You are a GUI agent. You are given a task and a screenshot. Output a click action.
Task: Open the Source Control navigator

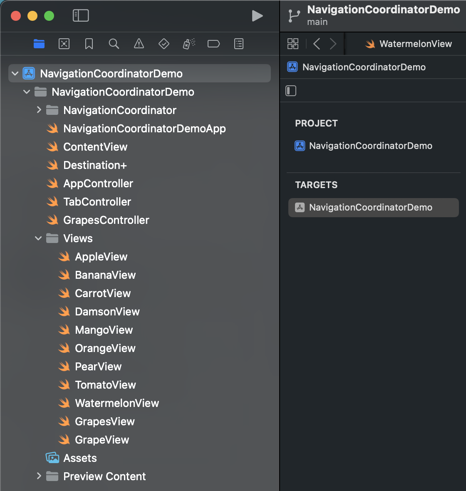point(64,44)
